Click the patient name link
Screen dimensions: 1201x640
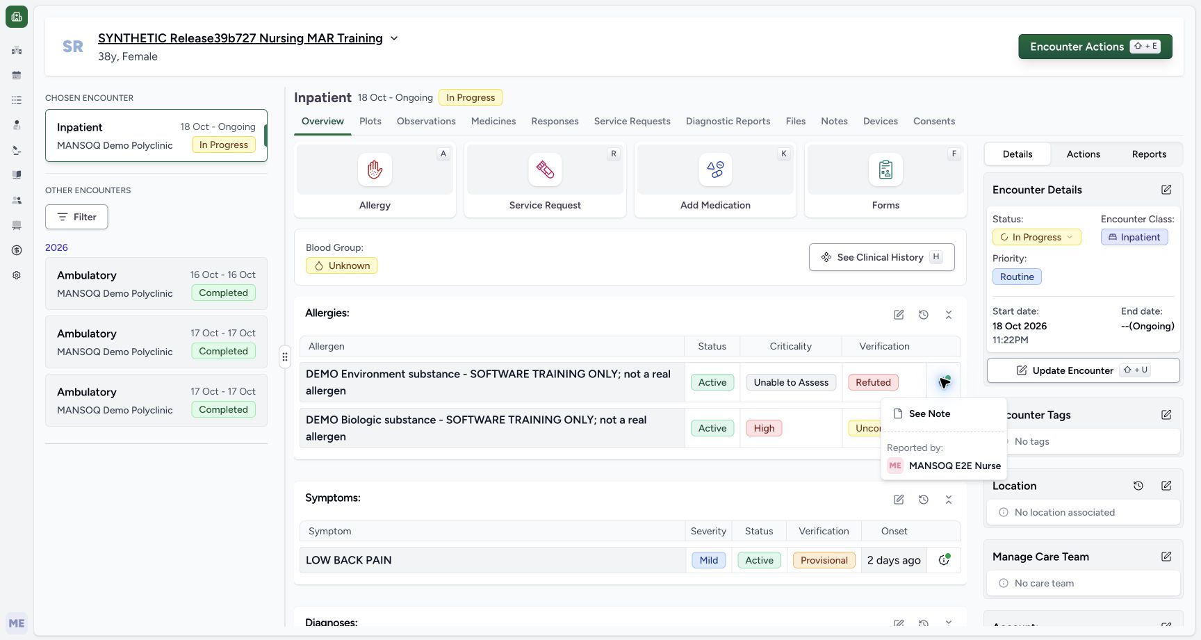click(x=240, y=38)
